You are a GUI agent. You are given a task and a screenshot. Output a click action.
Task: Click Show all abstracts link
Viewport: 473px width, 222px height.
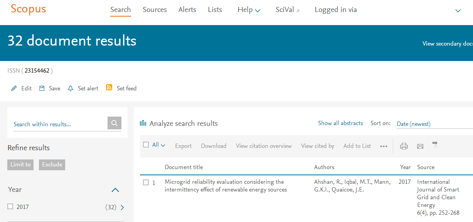pyautogui.click(x=340, y=123)
